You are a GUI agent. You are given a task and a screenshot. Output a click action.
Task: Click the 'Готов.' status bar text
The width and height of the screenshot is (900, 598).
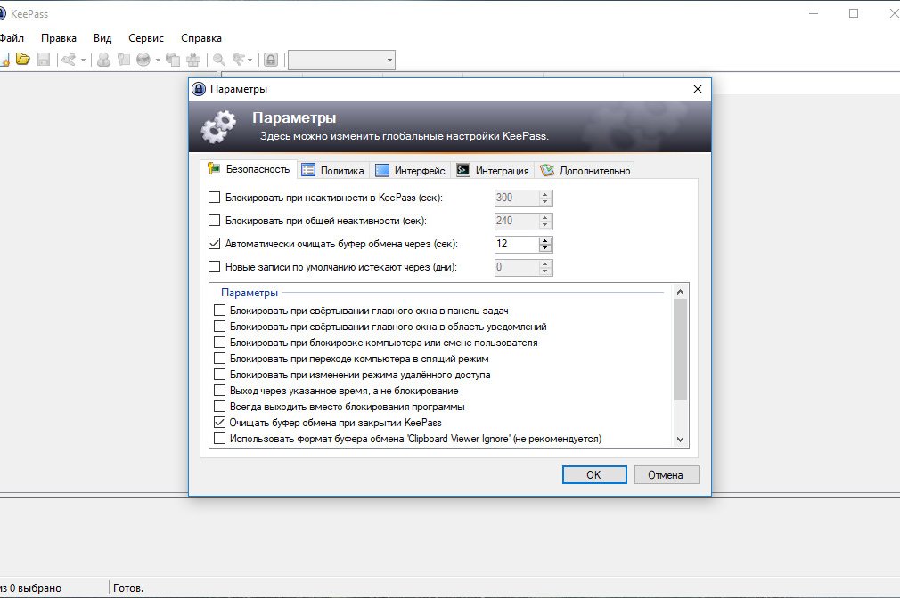[128, 587]
